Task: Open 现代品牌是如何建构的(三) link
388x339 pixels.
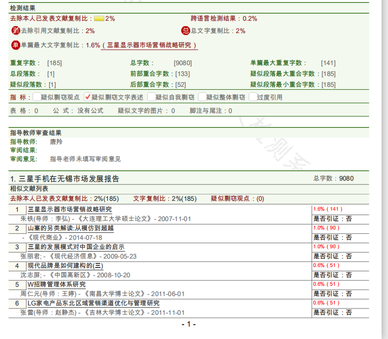Action: pyautogui.click(x=65, y=266)
